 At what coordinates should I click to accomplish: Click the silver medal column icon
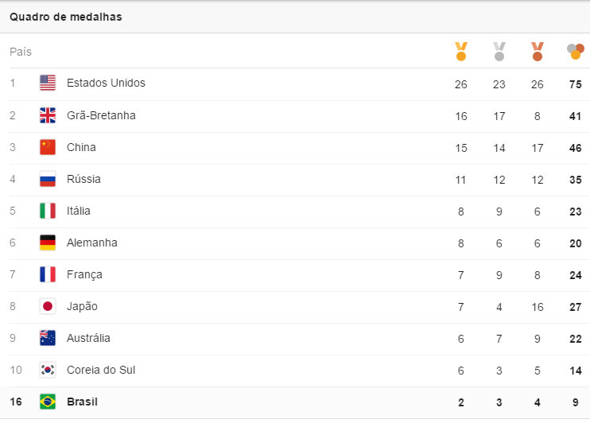click(499, 52)
